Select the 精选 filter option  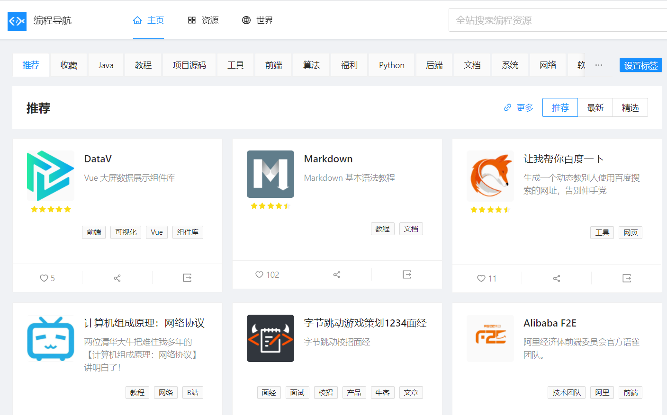pyautogui.click(x=630, y=107)
